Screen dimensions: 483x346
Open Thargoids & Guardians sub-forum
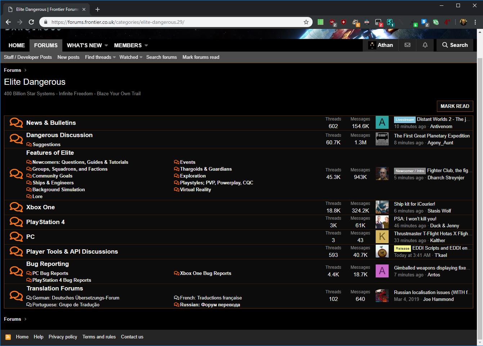[x=206, y=169]
